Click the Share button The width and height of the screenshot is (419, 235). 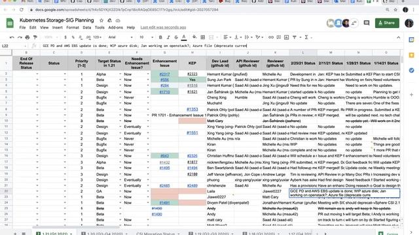click(x=387, y=23)
